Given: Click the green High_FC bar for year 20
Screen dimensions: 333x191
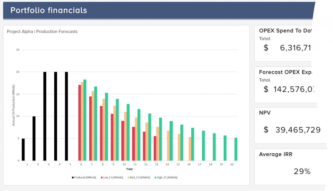Looking at the screenshot, I should (236, 149).
